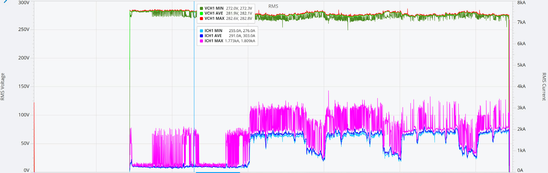Toggle the ICH1 AVE series label
This screenshot has width=548, height=173.
(213, 36)
